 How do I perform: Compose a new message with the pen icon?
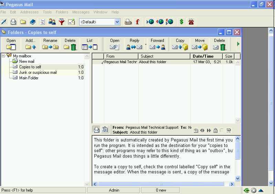3,22
